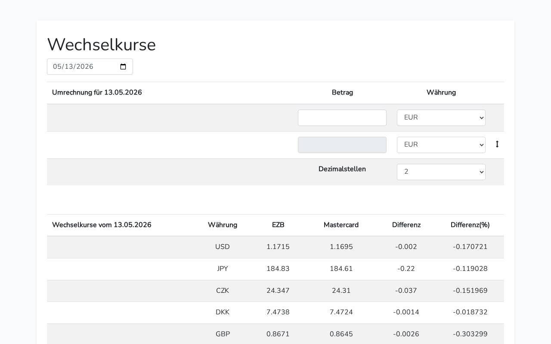Click the Wechselkurse page heading
The image size is (551, 344).
[102, 45]
